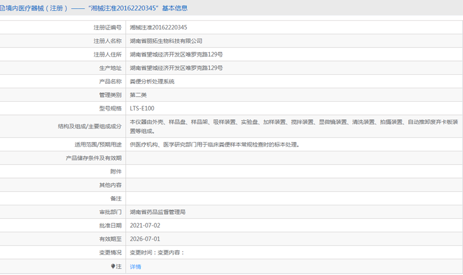The width and height of the screenshot is (463, 275).
Task: Click approving authority 湖南省药品监督管理局
Action: pos(158,212)
